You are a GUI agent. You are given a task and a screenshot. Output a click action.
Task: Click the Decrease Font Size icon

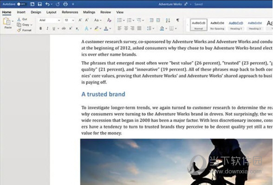(x=87, y=20)
